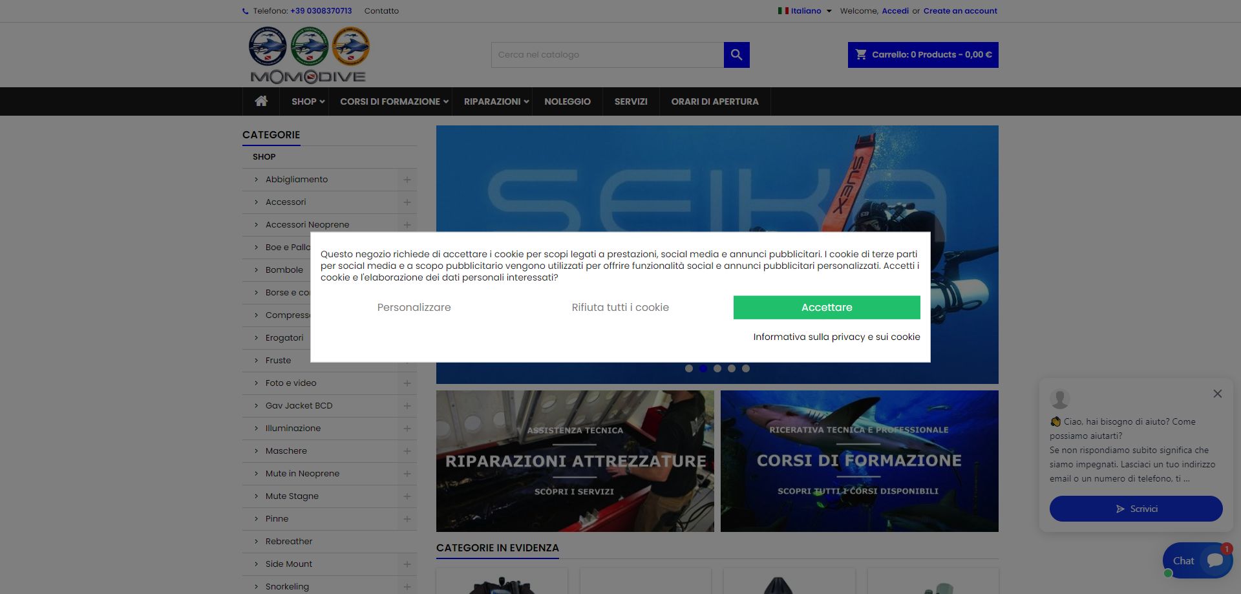Expand the Snorkeling category
Viewport: 1241px width, 594px height.
coord(407,587)
